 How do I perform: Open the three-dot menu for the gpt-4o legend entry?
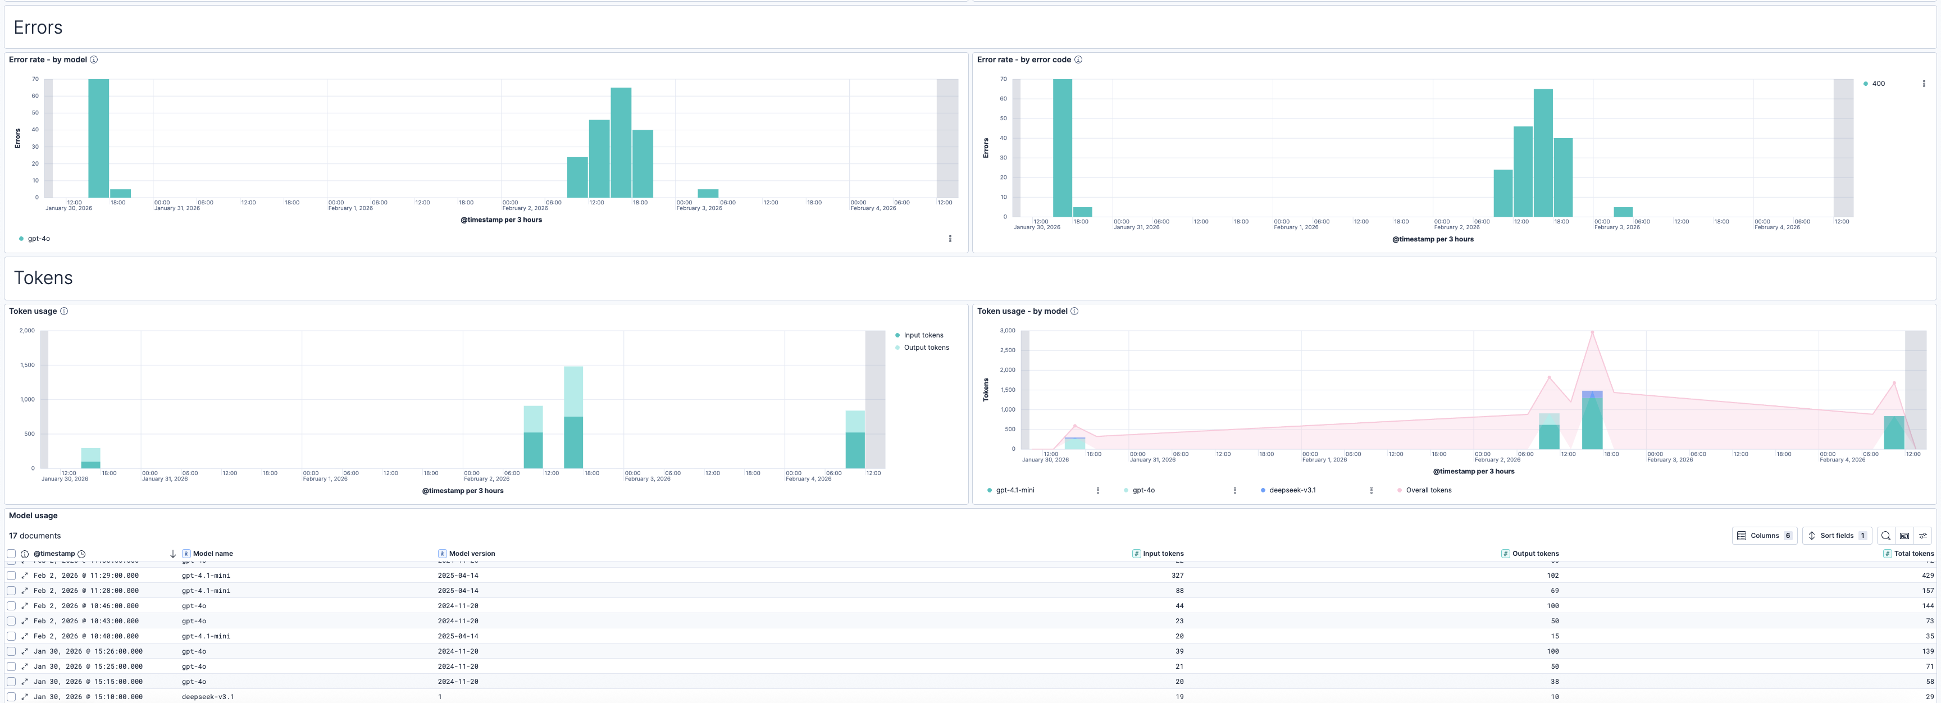tap(1235, 490)
